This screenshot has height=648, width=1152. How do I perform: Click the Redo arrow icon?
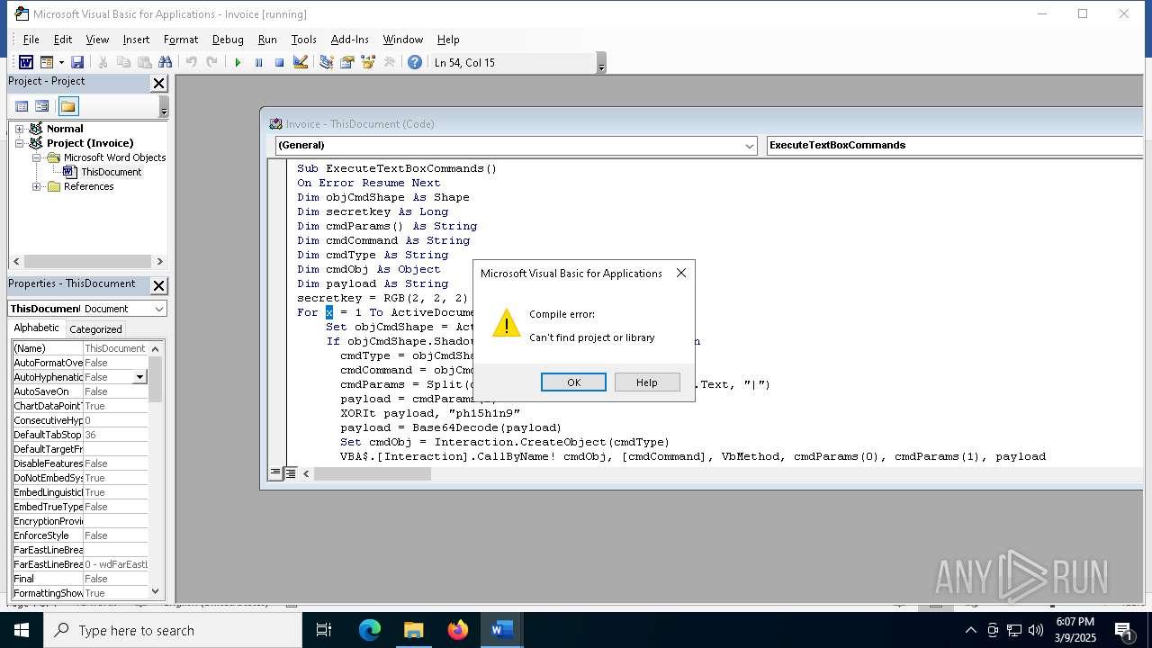(x=211, y=62)
